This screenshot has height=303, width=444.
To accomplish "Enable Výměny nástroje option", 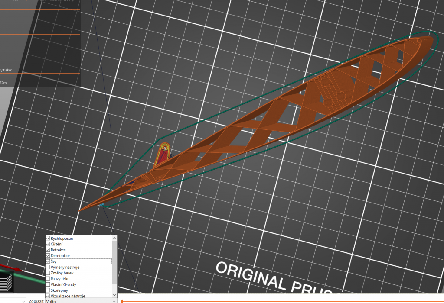I will pyautogui.click(x=48, y=268).
